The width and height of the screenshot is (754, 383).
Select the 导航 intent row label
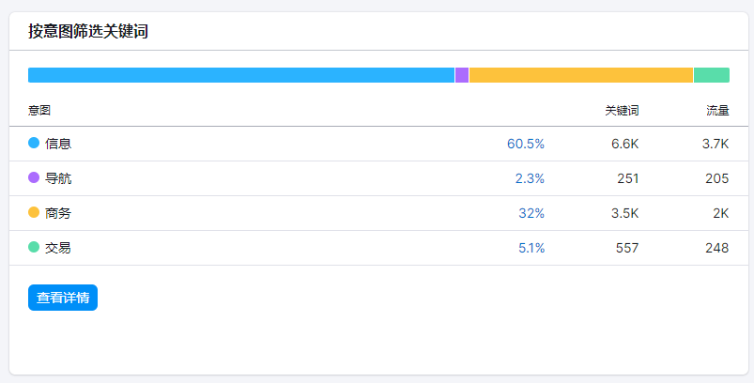(x=58, y=178)
